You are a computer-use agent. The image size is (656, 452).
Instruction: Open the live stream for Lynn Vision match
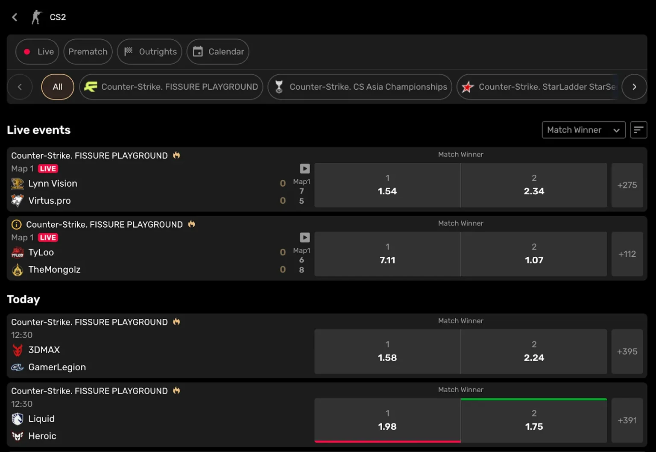305,169
